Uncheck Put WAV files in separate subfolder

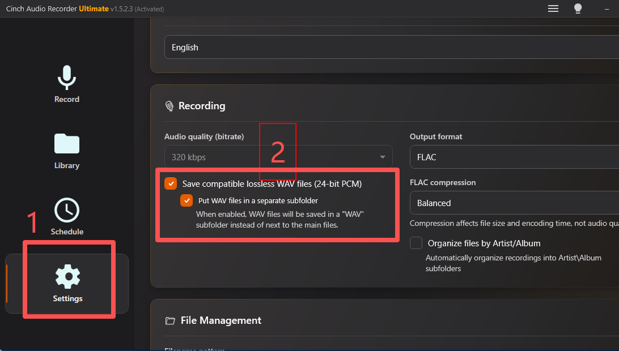coord(186,200)
